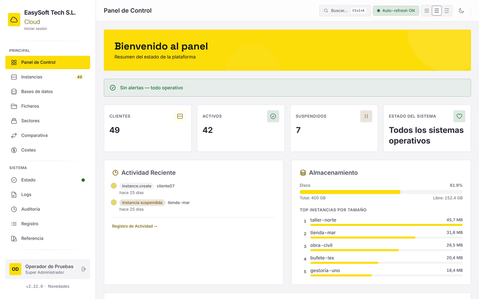The width and height of the screenshot is (479, 299).
Task: Click the Bases de datos cylinder icon
Action: pyautogui.click(x=14, y=92)
